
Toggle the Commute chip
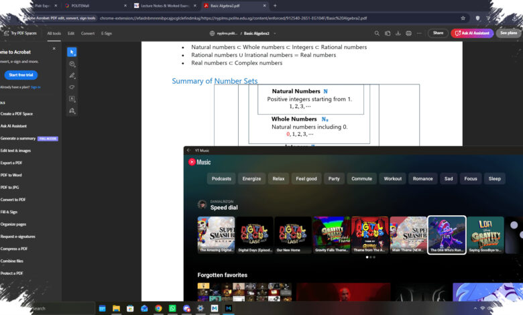[362, 179]
